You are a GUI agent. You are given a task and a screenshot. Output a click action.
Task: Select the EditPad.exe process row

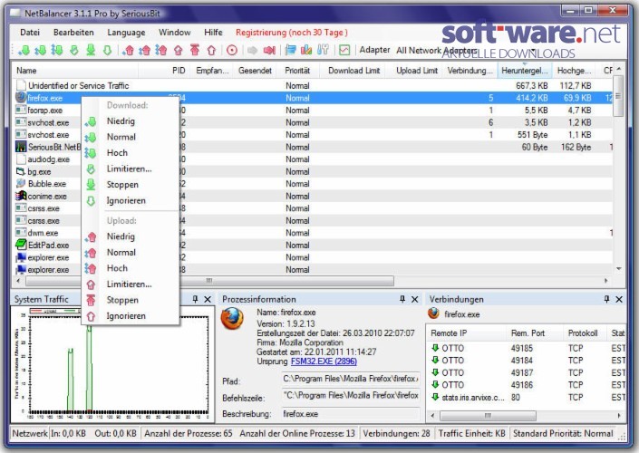pos(314,246)
